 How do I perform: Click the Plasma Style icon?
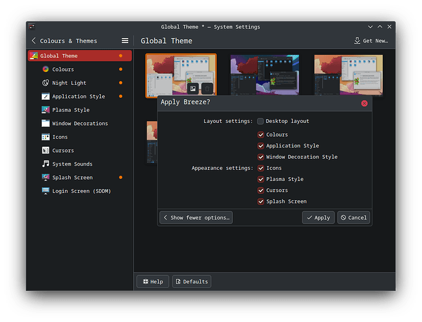point(46,109)
